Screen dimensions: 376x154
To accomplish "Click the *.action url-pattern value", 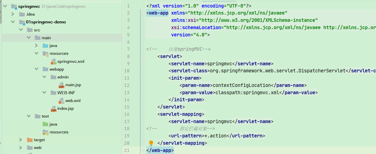I will [215, 136].
